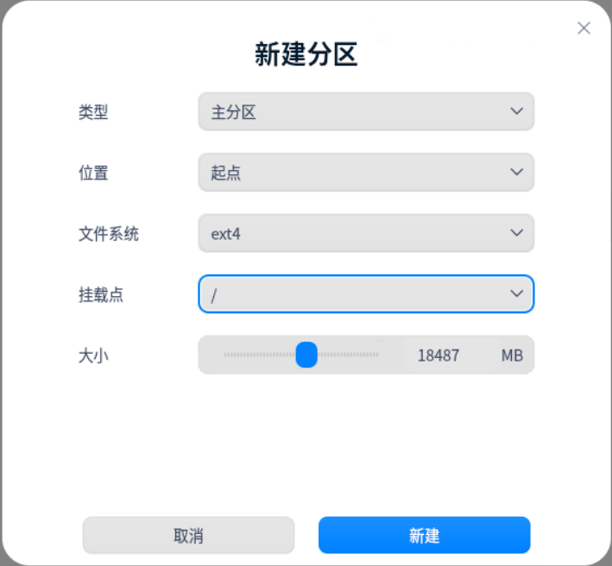Click the chevron arrow on the 位置 dropdown
This screenshot has height=566, width=612.
tap(516, 172)
